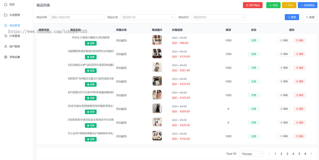Click the yellow 导入 upload button
This screenshot has width=319, height=160.
click(289, 5)
